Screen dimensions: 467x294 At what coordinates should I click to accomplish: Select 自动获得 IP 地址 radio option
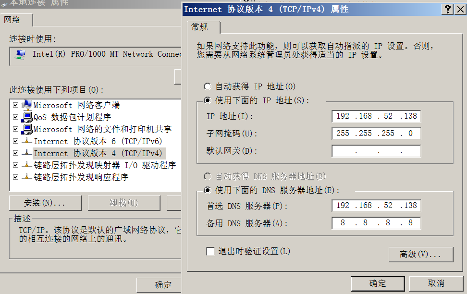[x=208, y=86]
